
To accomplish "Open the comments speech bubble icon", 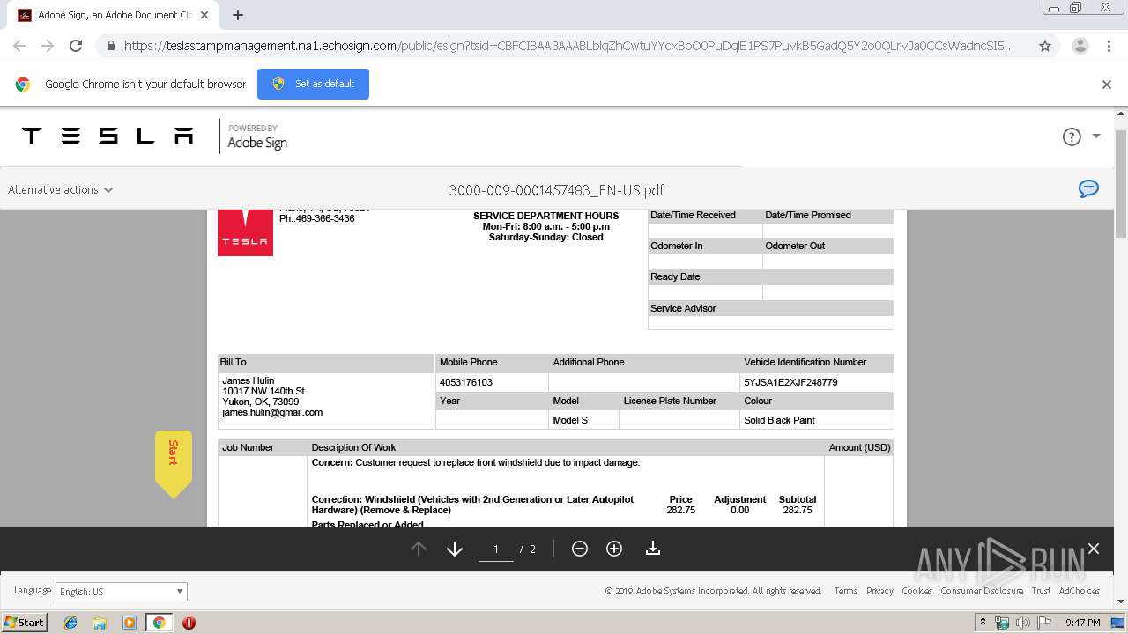I will (1089, 188).
